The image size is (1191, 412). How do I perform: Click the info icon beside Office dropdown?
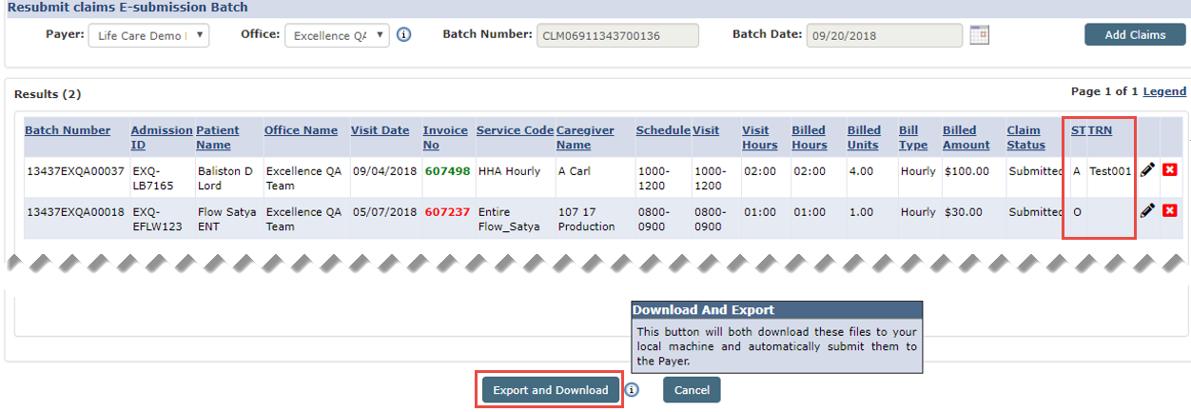(403, 35)
